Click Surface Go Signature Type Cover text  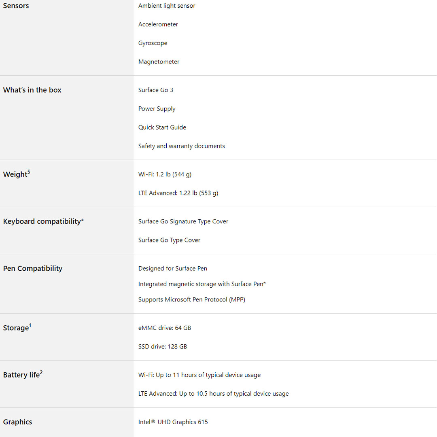[183, 221]
